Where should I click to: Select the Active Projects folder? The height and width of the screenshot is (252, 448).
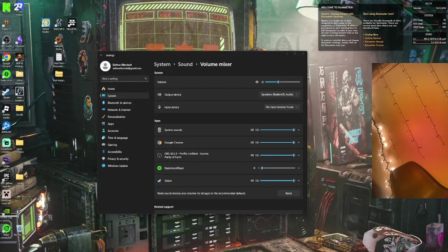20,77
